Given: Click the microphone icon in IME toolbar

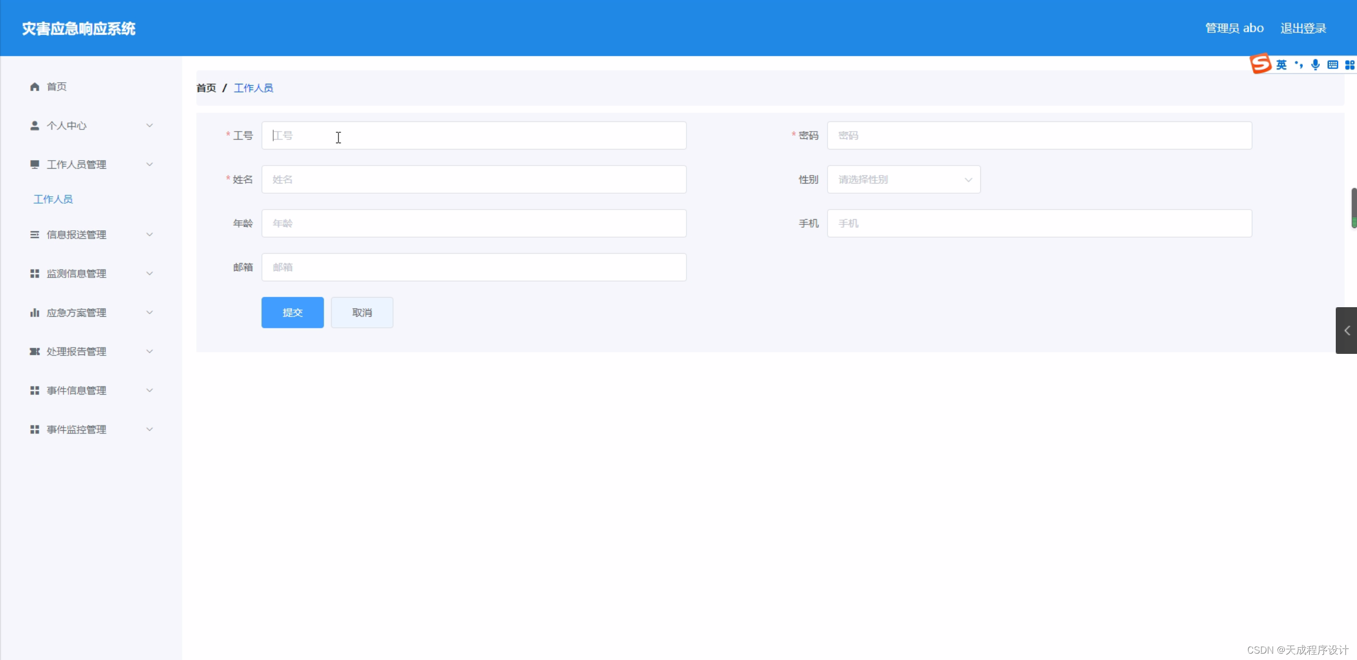Looking at the screenshot, I should (x=1315, y=65).
